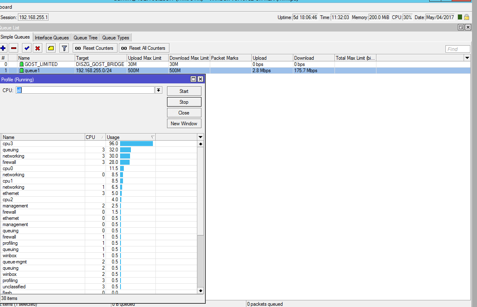Switch to Queue Types tab
The height and width of the screenshot is (307, 477).
116,38
